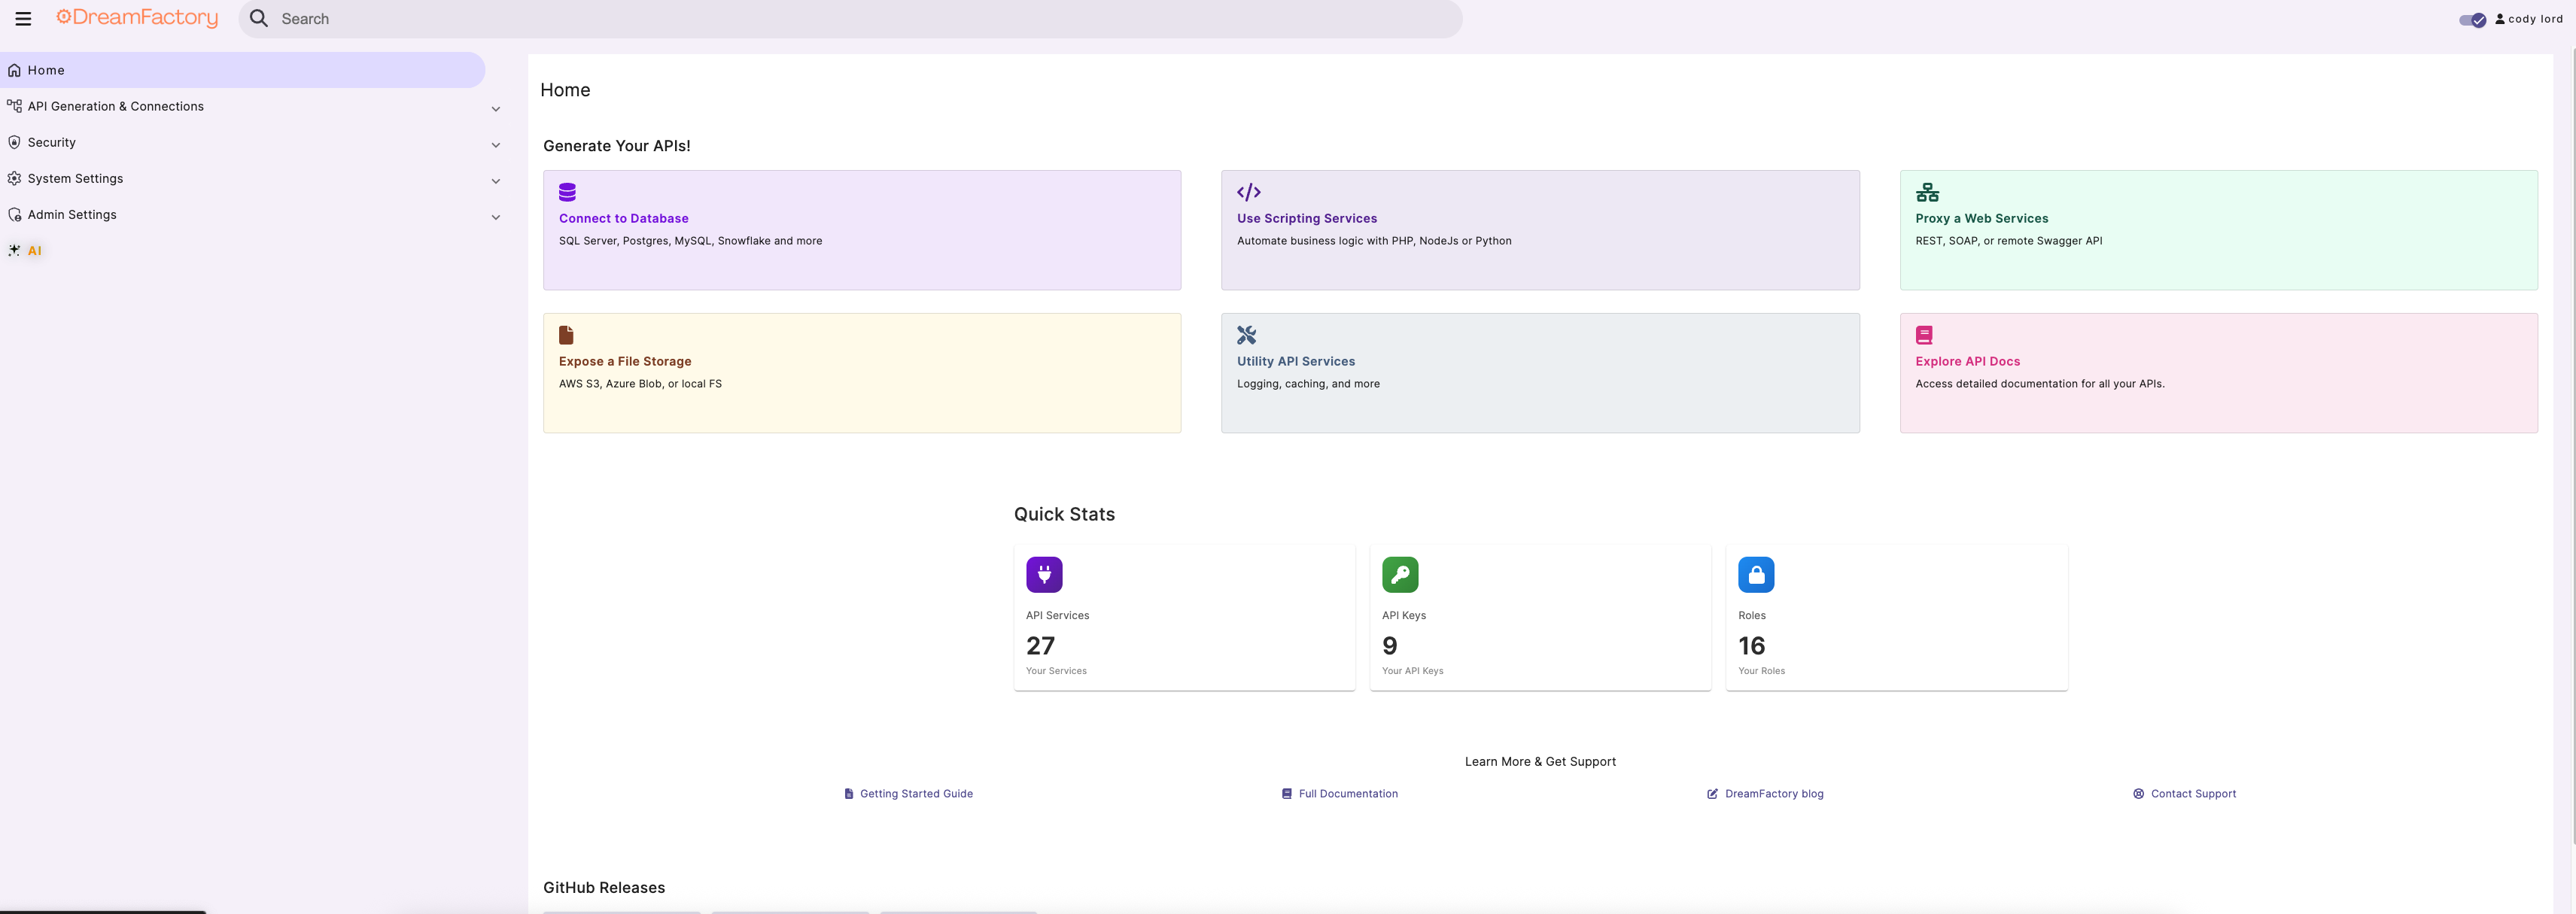
Task: Click the network icon on Proxy a Web Services
Action: click(1927, 192)
